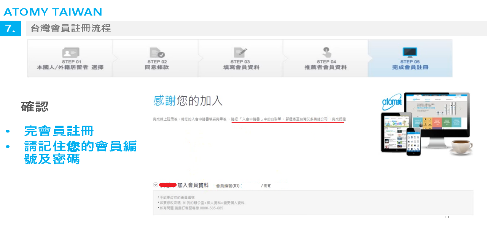Screen dimensions: 487x227
Task: Click the customer service line 0800-585-685
Action: point(191,208)
